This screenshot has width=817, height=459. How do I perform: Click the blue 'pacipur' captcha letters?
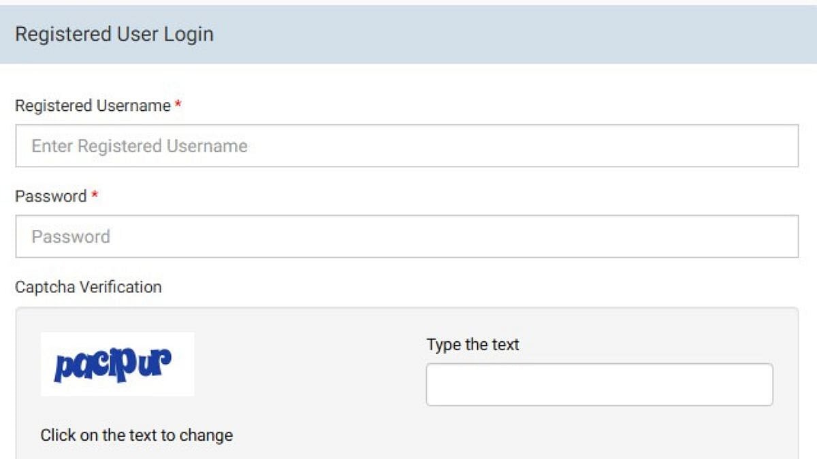(x=112, y=365)
